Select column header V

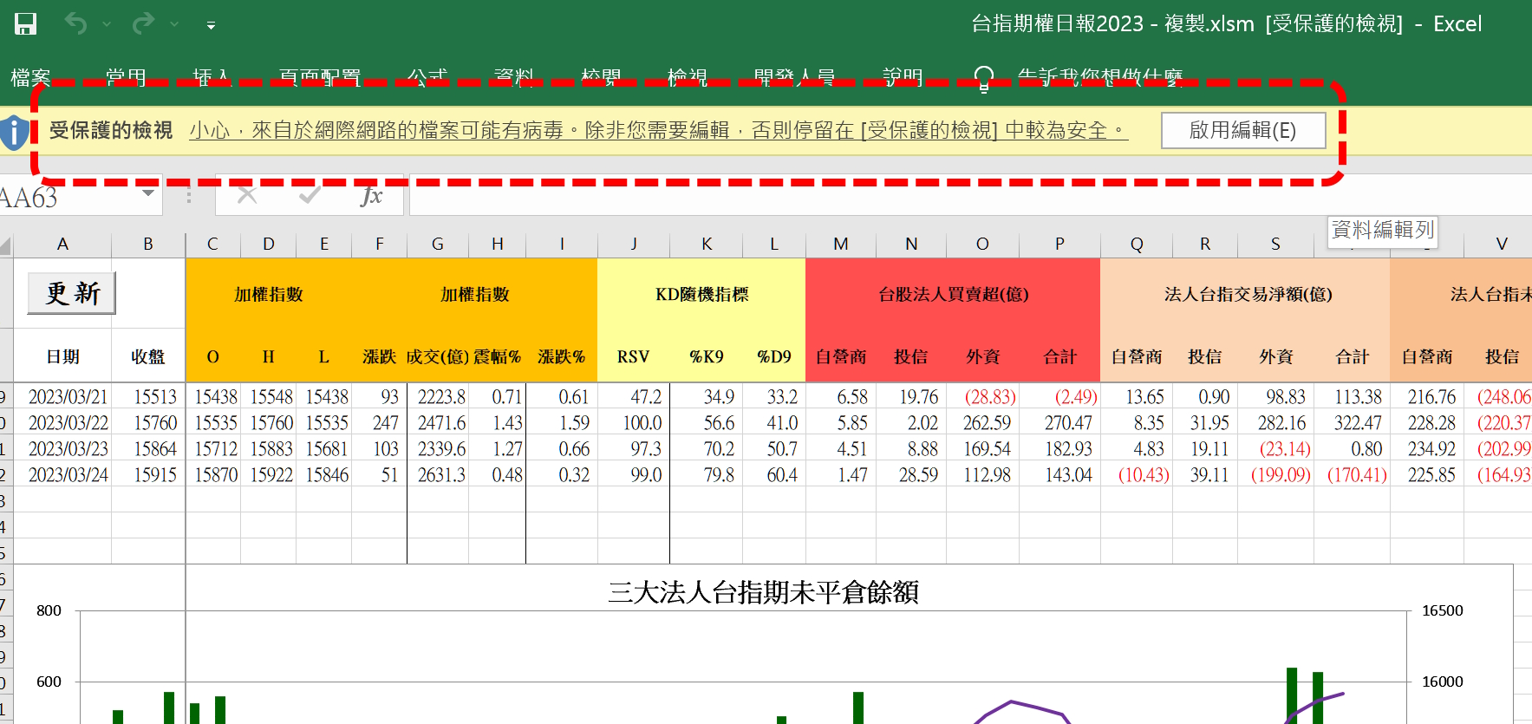pyautogui.click(x=1502, y=245)
